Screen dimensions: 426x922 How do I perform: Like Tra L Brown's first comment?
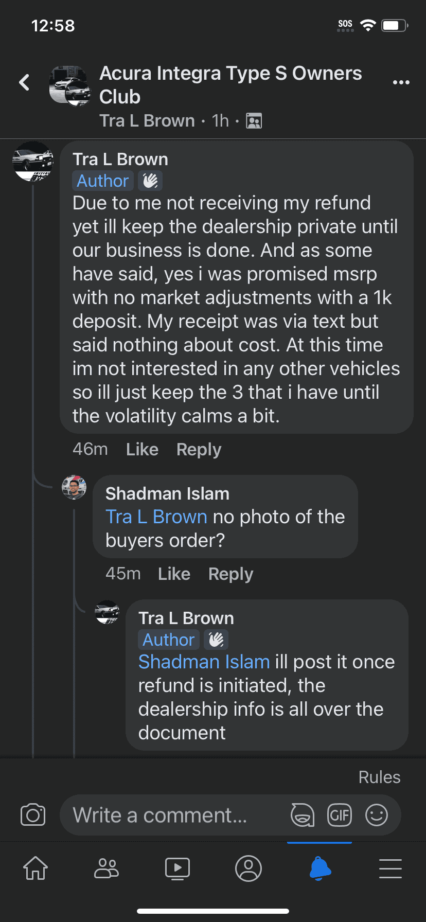(x=142, y=450)
